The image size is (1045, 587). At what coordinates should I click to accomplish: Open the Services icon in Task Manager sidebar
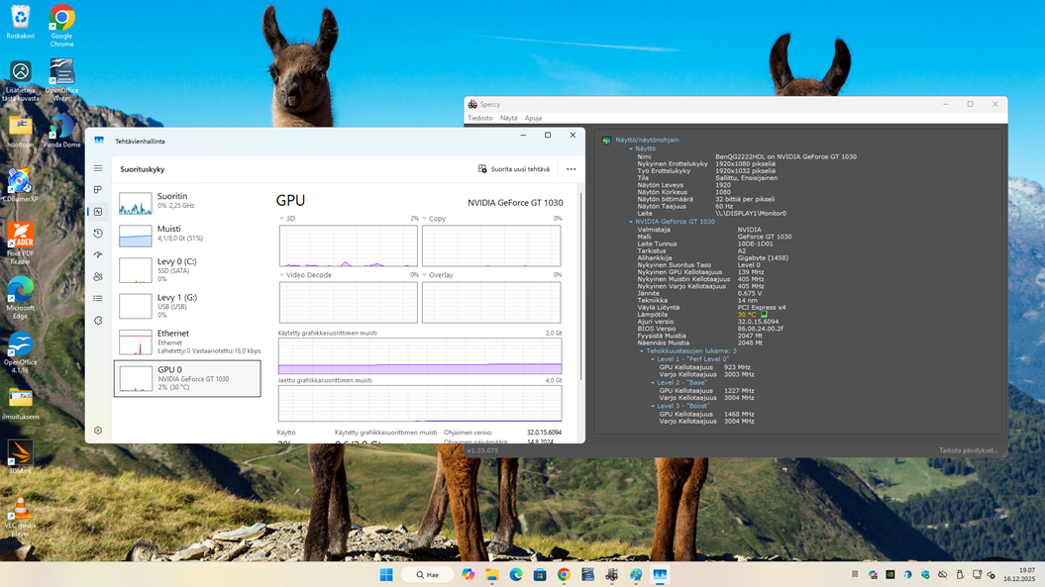coord(98,321)
